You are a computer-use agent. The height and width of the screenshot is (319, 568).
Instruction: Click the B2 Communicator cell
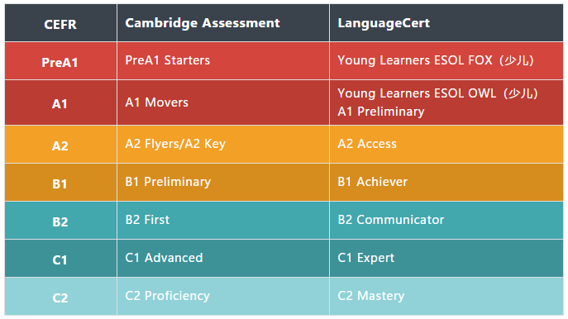tap(446, 220)
